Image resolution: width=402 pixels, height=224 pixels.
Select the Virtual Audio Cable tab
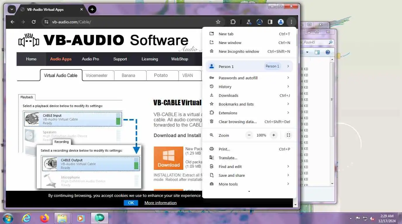[61, 75]
